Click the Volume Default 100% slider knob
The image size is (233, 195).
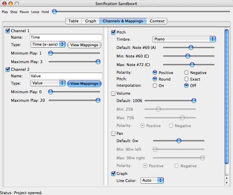click(194, 101)
